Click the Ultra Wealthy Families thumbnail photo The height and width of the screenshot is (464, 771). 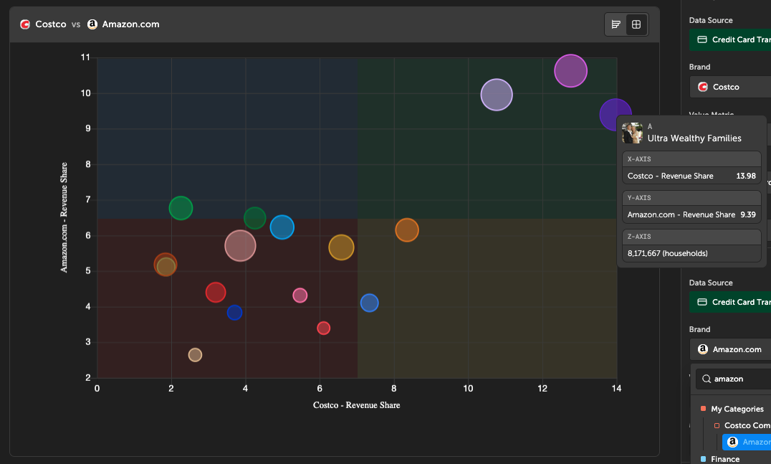pyautogui.click(x=632, y=133)
